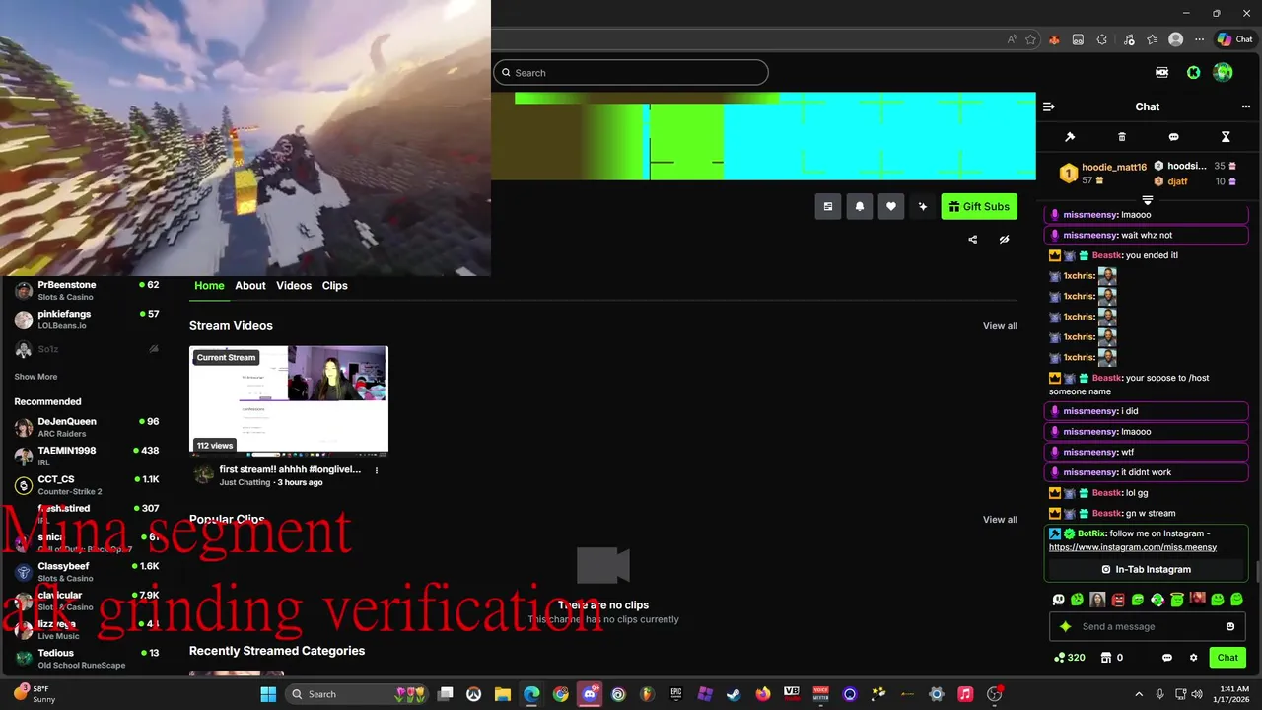Image resolution: width=1262 pixels, height=710 pixels.
Task: Click the Send a message field
Action: click(x=1149, y=626)
